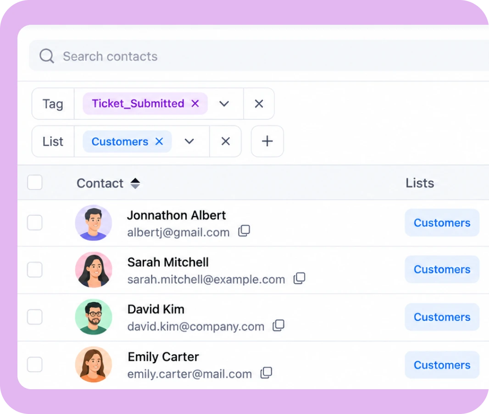Copy sarah.mitchell@example.com email address
Viewport: 489px width, 414px height.
(300, 278)
